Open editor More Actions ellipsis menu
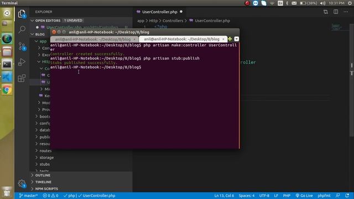This screenshot has width=354, height=199. point(346,12)
